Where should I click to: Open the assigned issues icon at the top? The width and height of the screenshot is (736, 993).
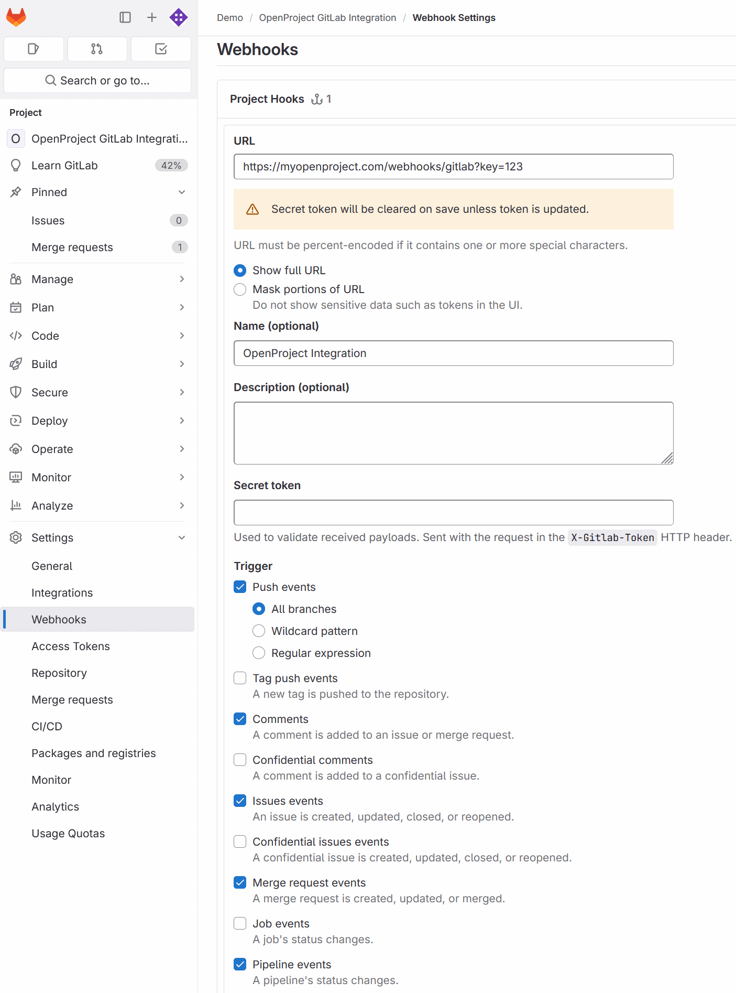(34, 49)
